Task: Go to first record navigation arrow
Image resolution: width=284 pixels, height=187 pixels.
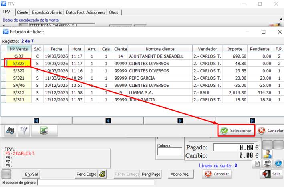Action: [36, 120]
